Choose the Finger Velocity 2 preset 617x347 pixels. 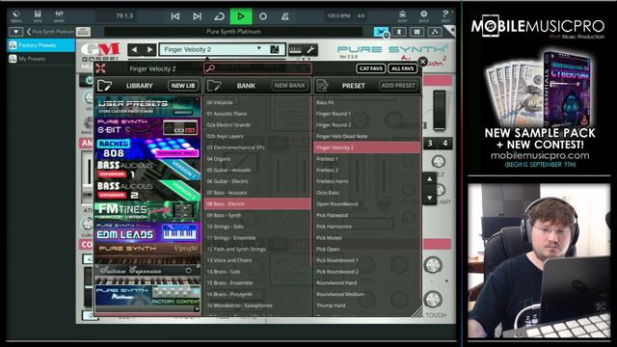pos(366,147)
